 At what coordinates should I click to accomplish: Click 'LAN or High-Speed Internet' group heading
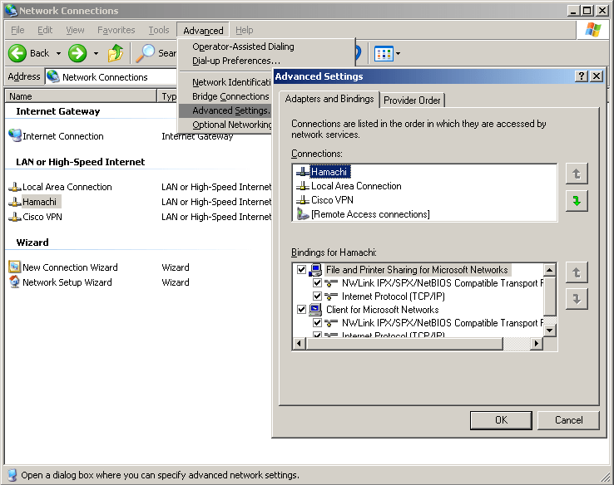tap(80, 162)
